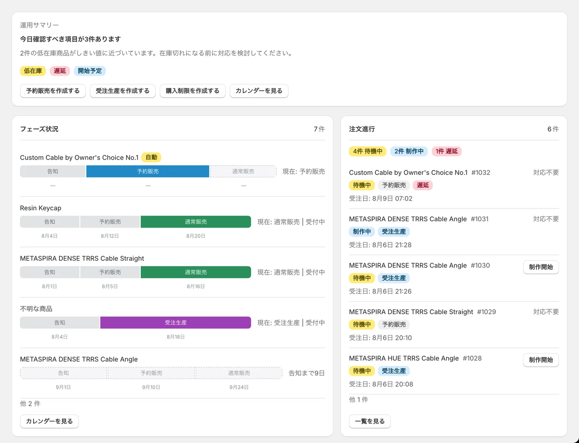Click the 受注生産 tag on order #1030

coord(394,278)
